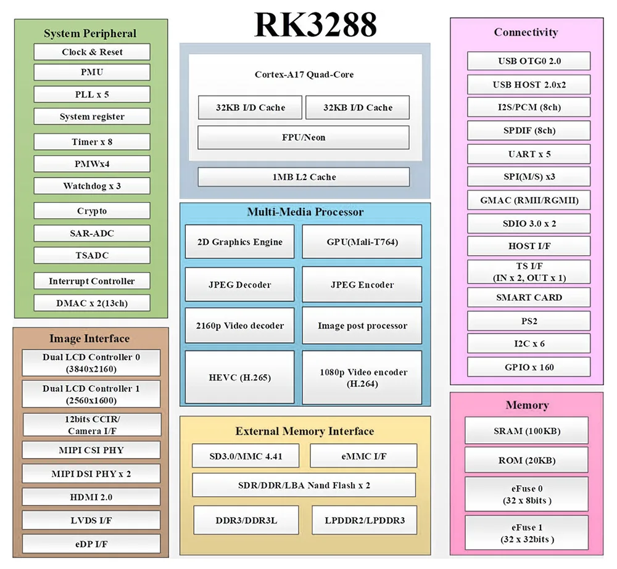Click the HDMI 2.0 box

(92, 497)
